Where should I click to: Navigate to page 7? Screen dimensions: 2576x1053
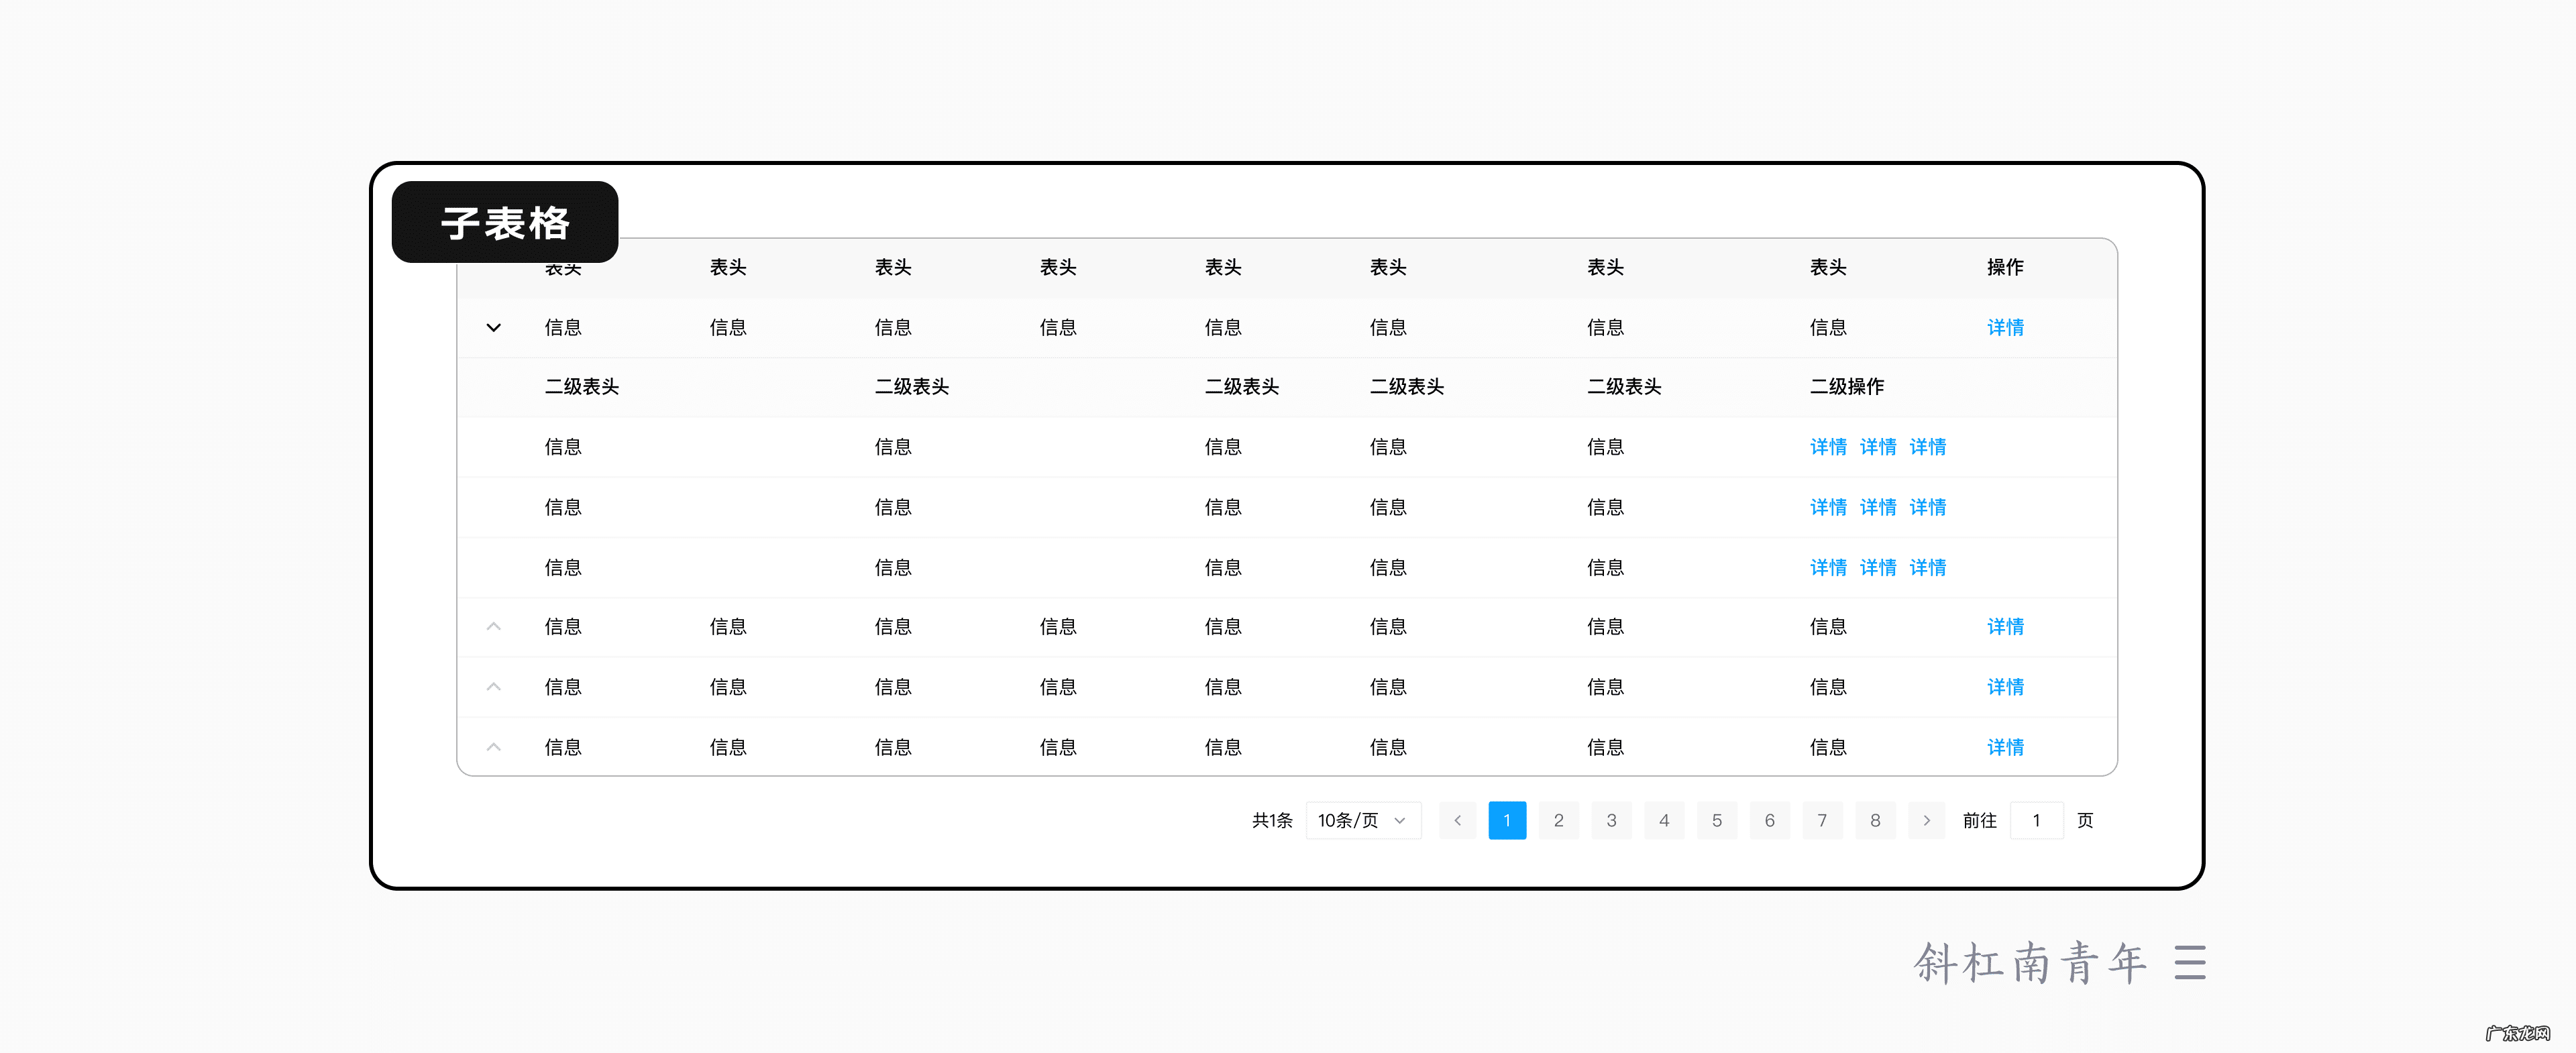tap(1823, 820)
